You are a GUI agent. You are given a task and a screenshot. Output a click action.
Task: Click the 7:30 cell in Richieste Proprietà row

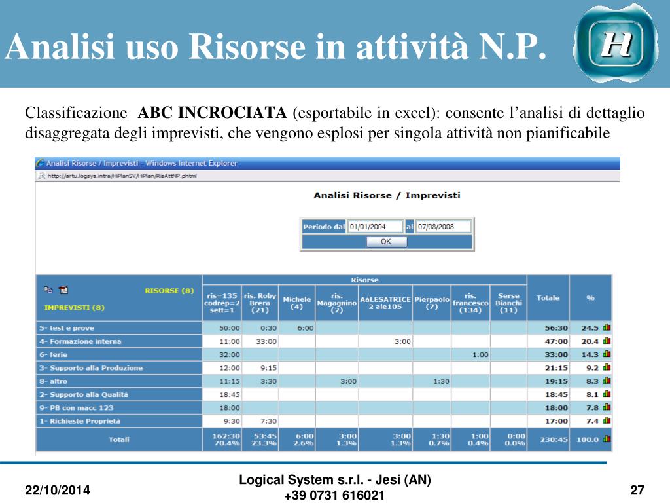click(260, 421)
